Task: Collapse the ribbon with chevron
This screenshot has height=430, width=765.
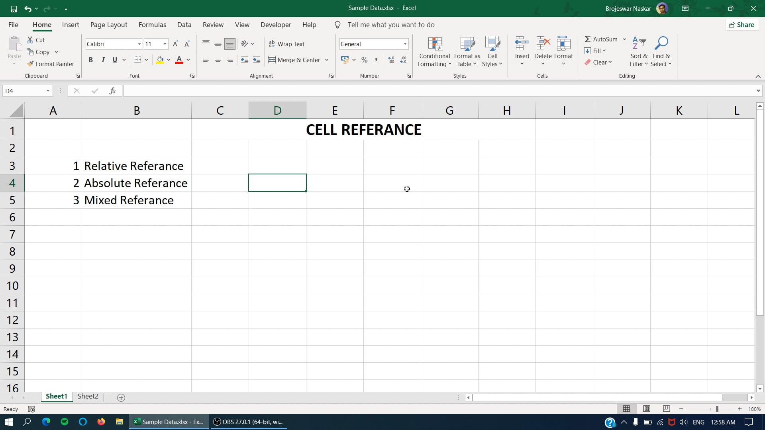Action: [758, 76]
